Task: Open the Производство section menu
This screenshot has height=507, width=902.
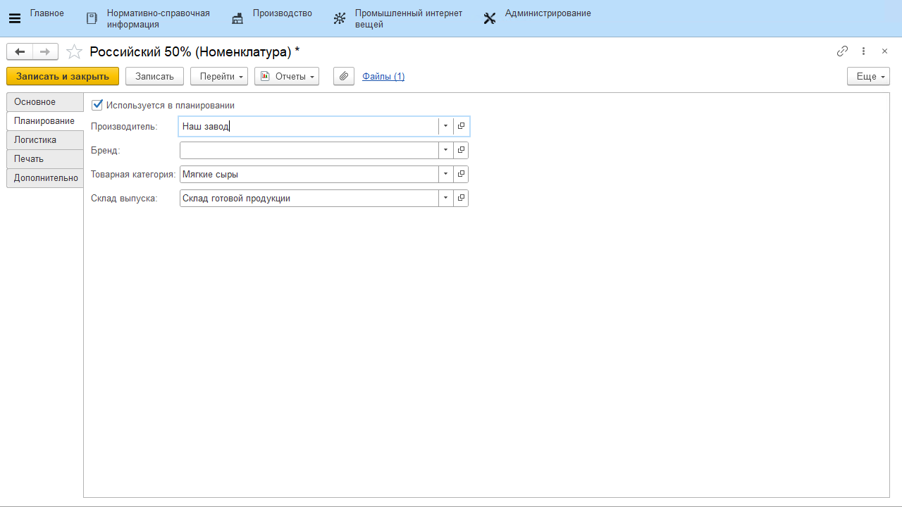Action: (x=272, y=18)
